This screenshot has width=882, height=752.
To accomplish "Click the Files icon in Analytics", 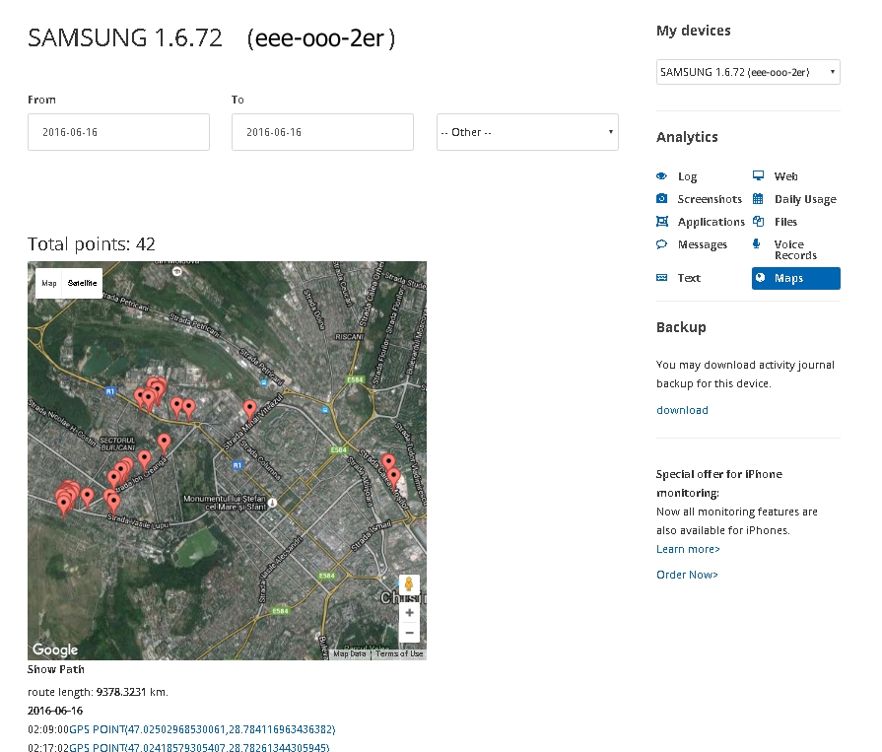I will (x=758, y=222).
